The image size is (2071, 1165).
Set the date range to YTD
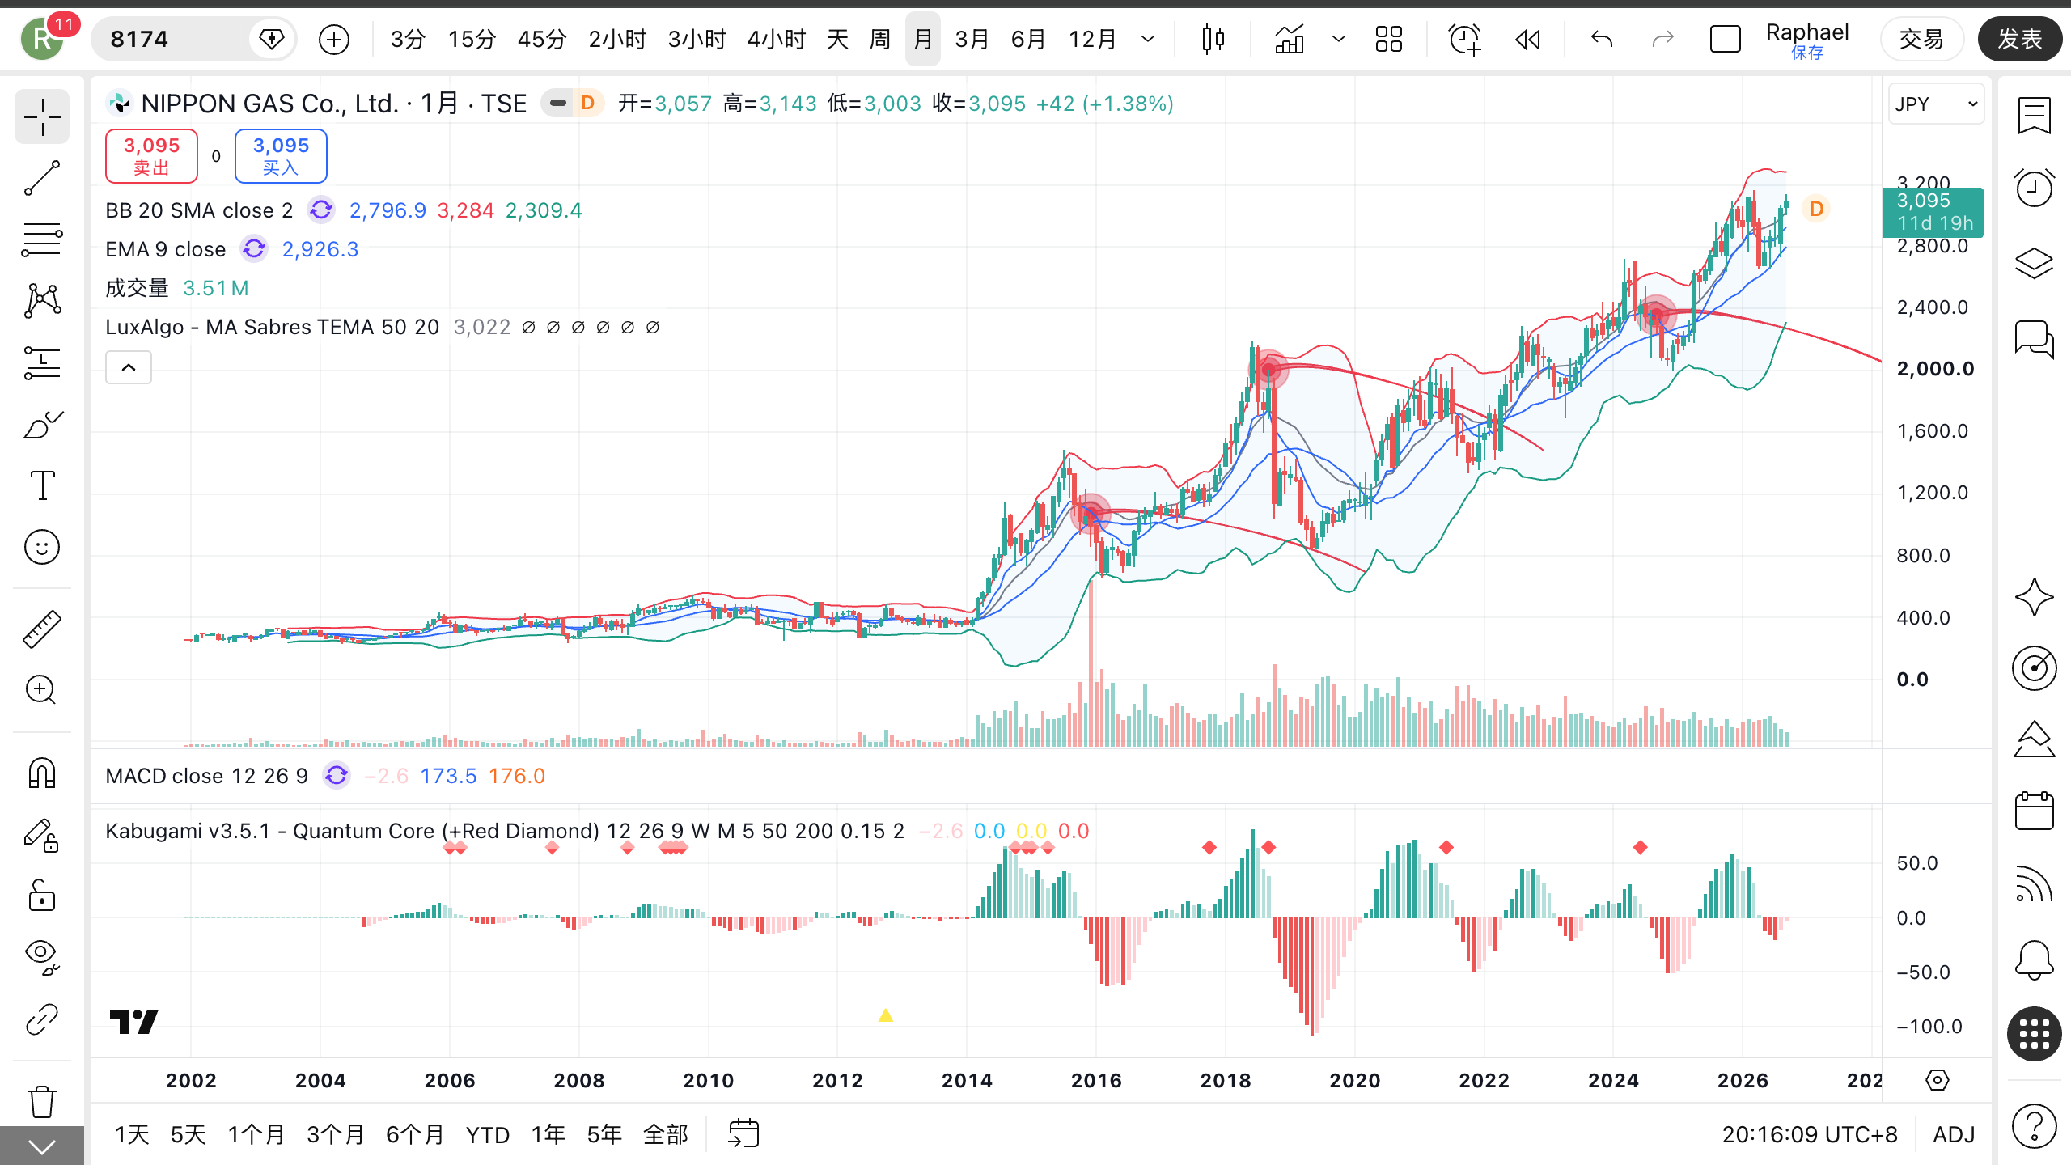point(488,1134)
